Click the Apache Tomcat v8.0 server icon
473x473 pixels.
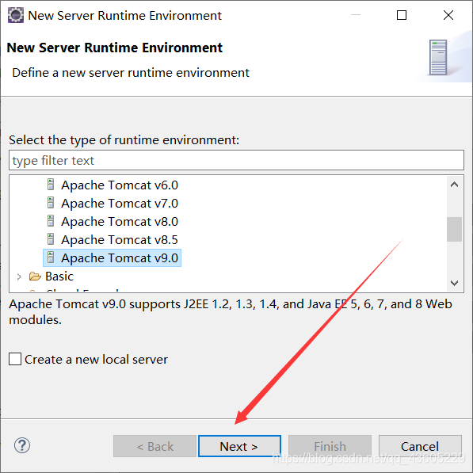[x=51, y=221]
